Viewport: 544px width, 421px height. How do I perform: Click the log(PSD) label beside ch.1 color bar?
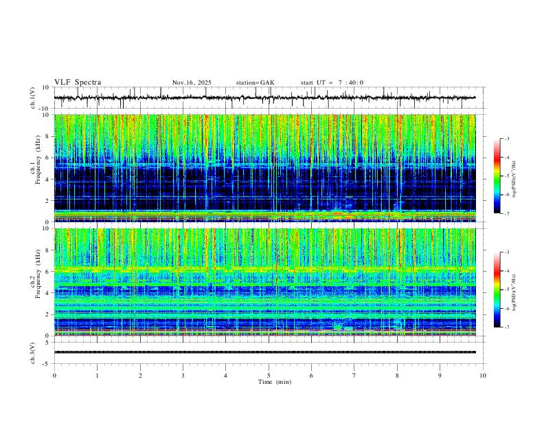pyautogui.click(x=514, y=180)
